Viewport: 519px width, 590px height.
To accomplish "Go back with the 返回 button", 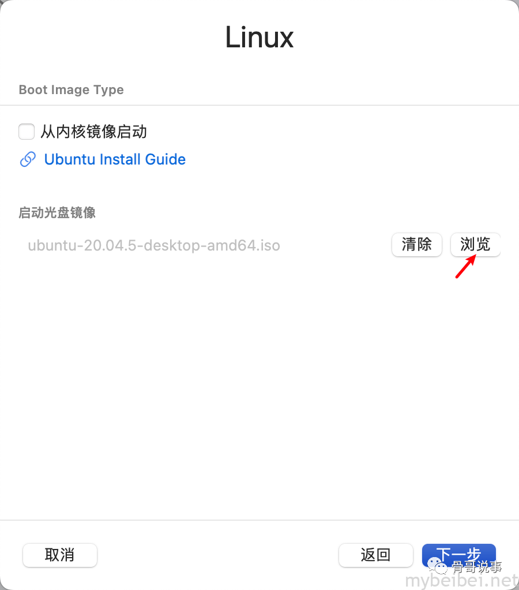I will [x=375, y=555].
